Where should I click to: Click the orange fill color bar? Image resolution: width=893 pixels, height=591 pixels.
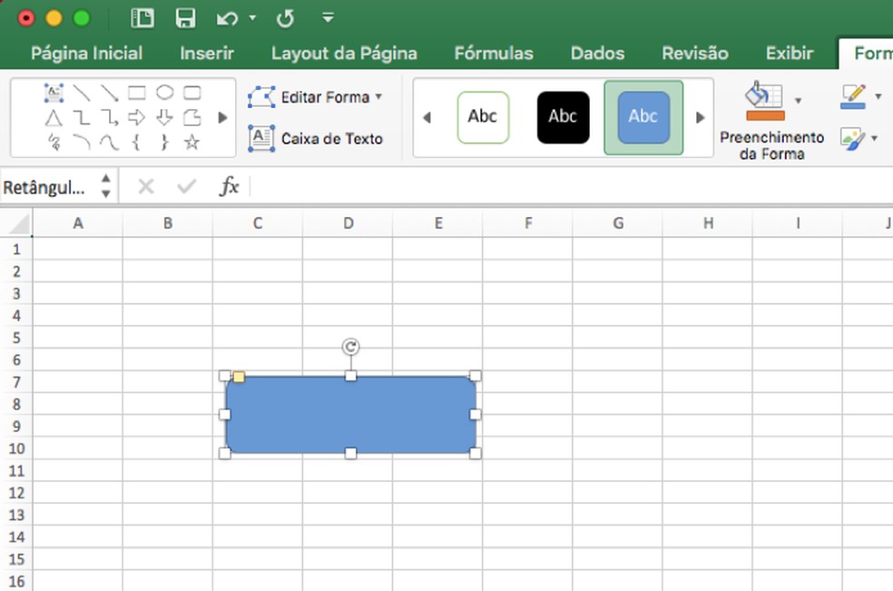click(765, 115)
